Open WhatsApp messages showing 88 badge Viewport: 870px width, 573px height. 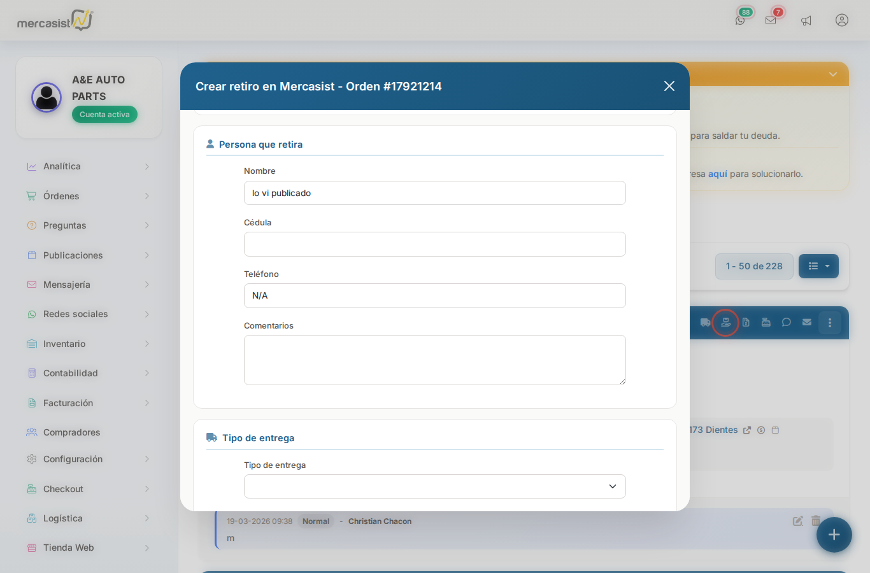point(740,20)
